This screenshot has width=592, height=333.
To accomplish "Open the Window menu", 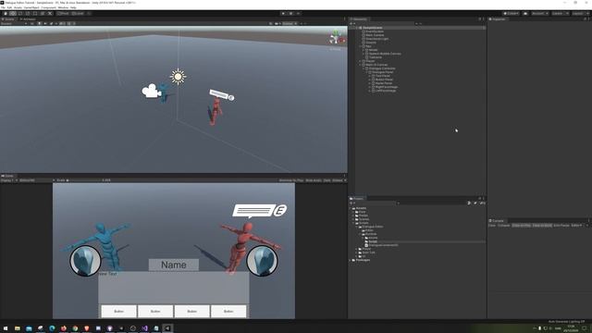I will tap(63, 7).
